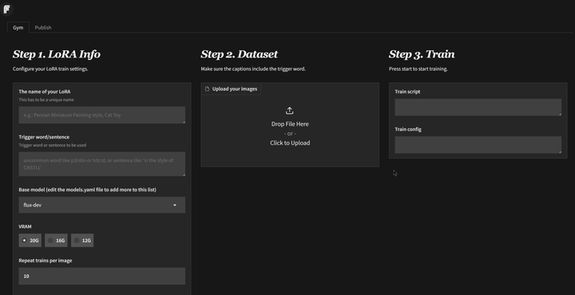The image size is (575, 295).
Task: Click 'Press start to start training.' text
Action: (x=418, y=69)
